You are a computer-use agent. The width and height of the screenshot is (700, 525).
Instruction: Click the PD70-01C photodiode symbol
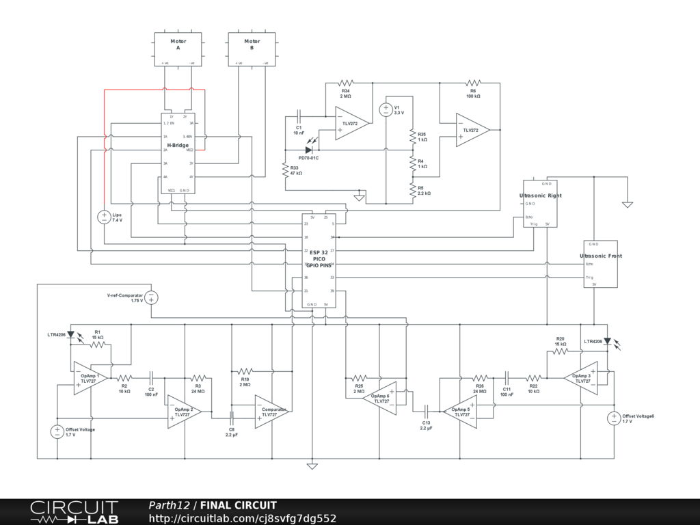point(309,149)
